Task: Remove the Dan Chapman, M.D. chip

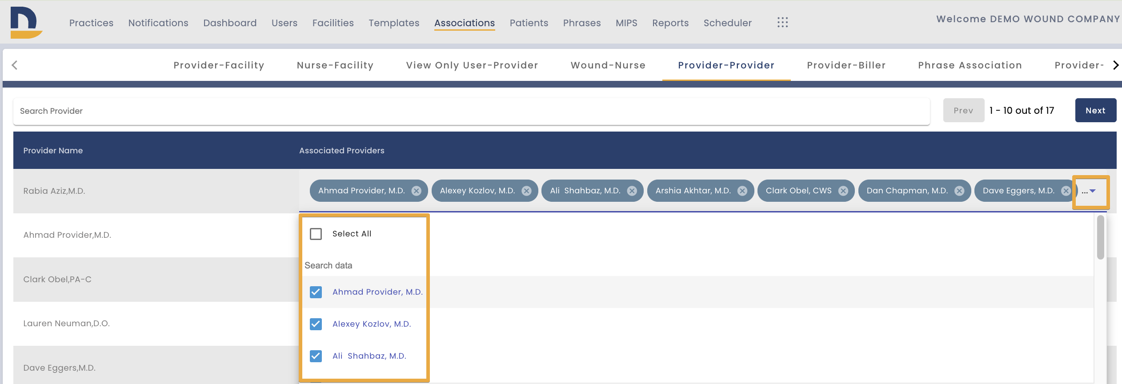Action: point(959,191)
